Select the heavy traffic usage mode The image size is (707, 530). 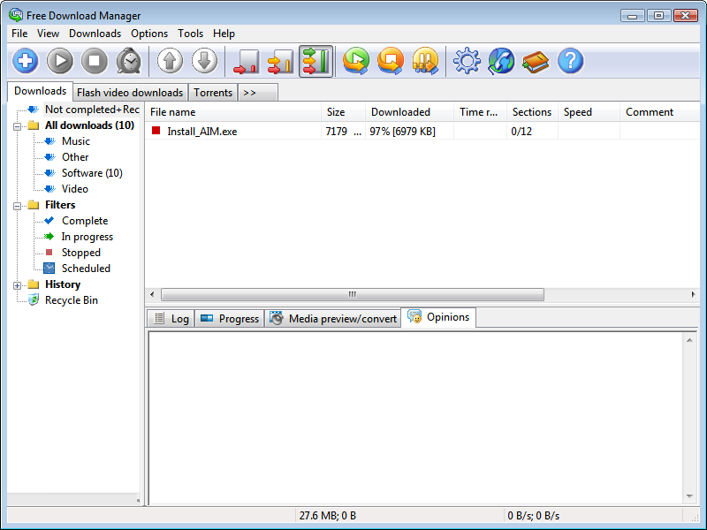pyautogui.click(x=315, y=62)
